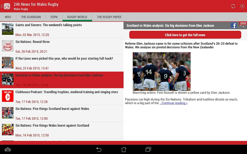This screenshot has width=247, height=154.
Task: Follow the Continue reading link
Action: (174, 103)
